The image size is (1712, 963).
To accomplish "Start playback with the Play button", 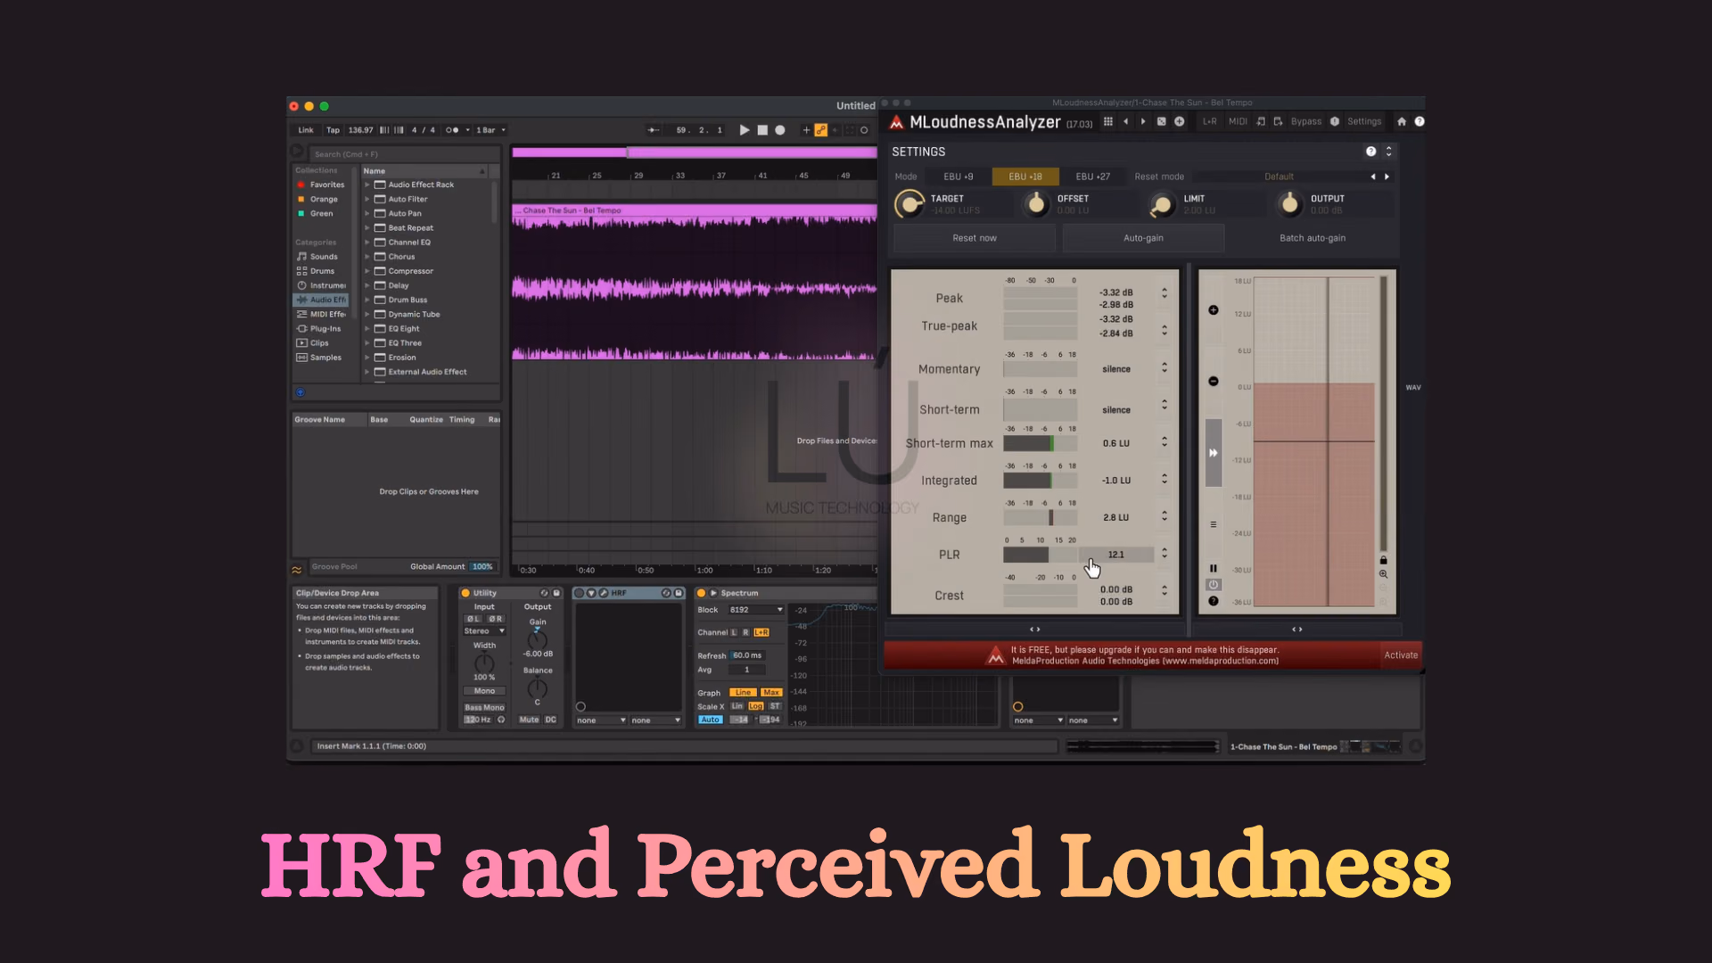I will (745, 130).
